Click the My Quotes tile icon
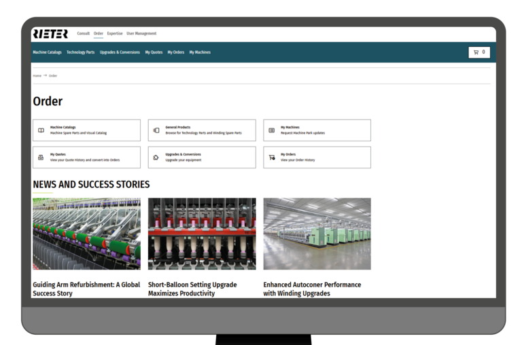522x345 pixels. 41,158
